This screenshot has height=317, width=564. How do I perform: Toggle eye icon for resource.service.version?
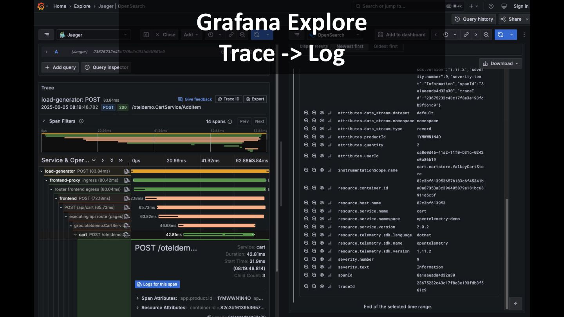tap(322, 227)
